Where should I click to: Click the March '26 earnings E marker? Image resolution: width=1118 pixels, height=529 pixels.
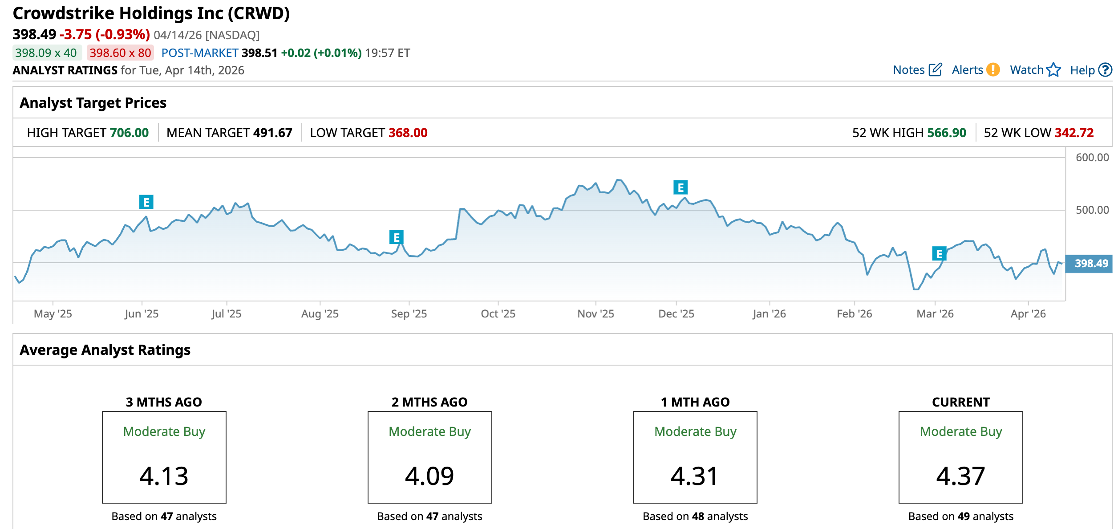coord(939,254)
